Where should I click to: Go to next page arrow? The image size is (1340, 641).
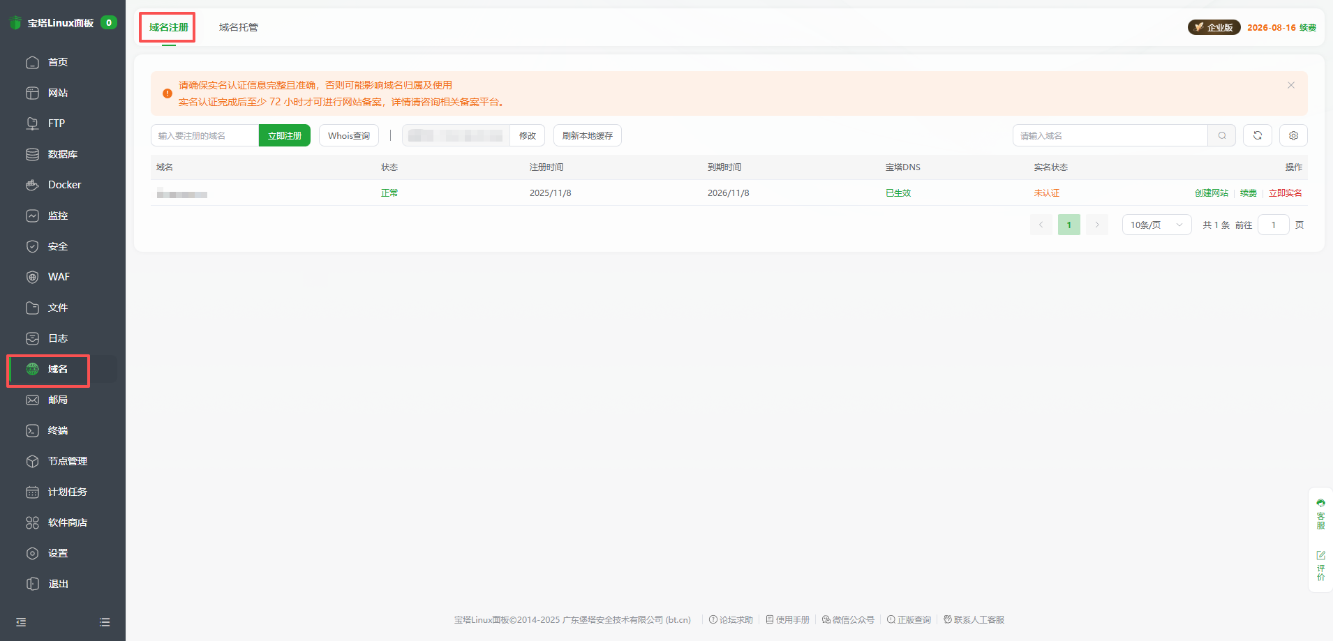coord(1096,225)
